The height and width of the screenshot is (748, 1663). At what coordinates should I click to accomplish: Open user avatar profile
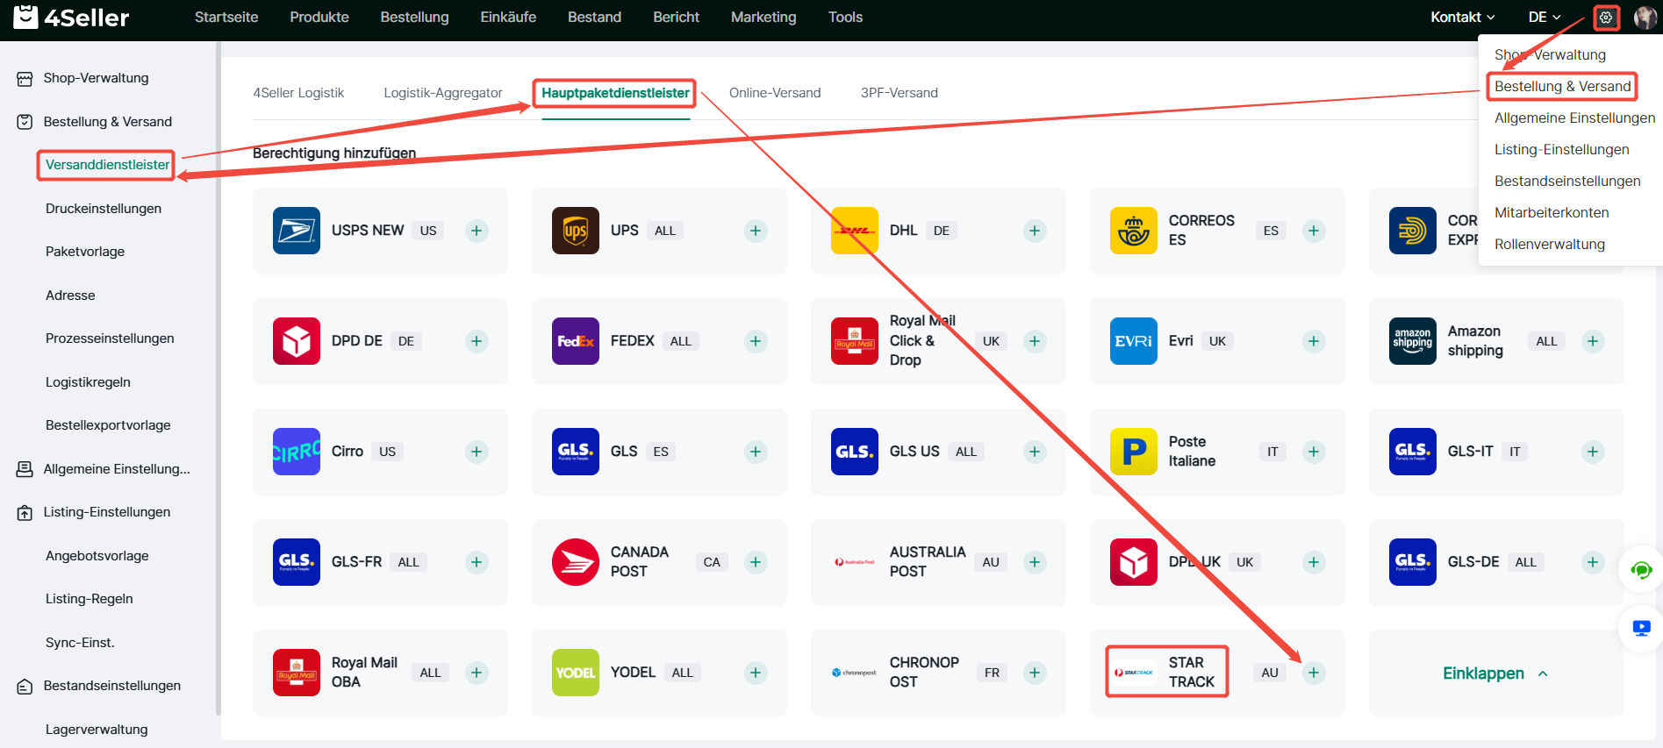point(1645,18)
